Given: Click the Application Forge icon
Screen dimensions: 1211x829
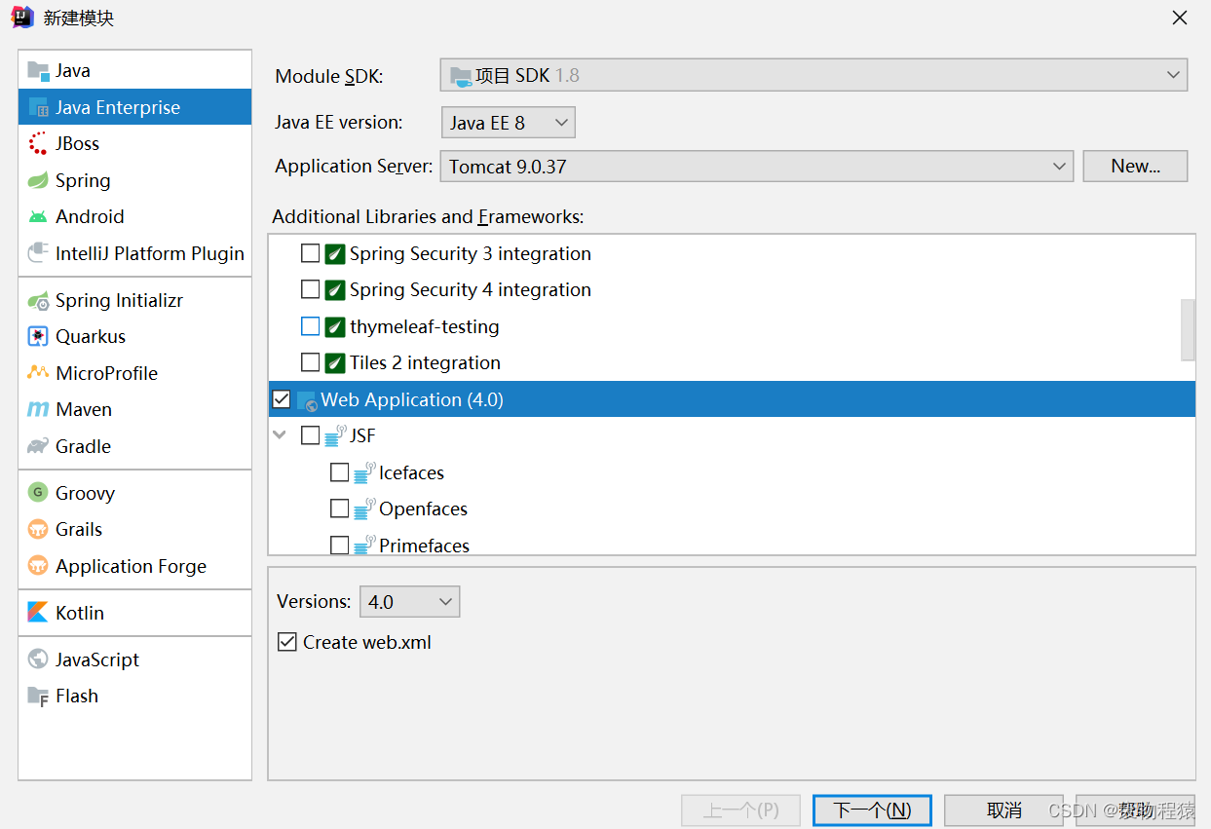Looking at the screenshot, I should (38, 566).
